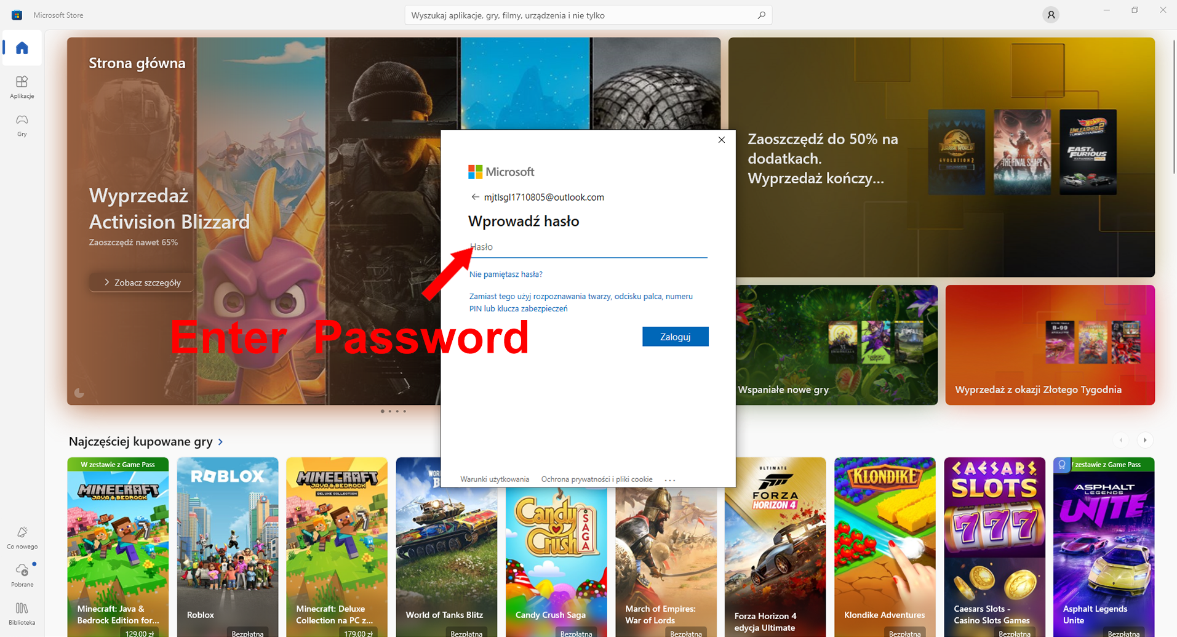1177x637 pixels.
Task: Use face, fingerprint or PIN sign-in link
Action: pos(581,302)
